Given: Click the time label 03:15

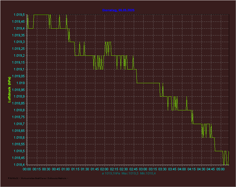Looking at the screenshot, I should tap(153, 169).
